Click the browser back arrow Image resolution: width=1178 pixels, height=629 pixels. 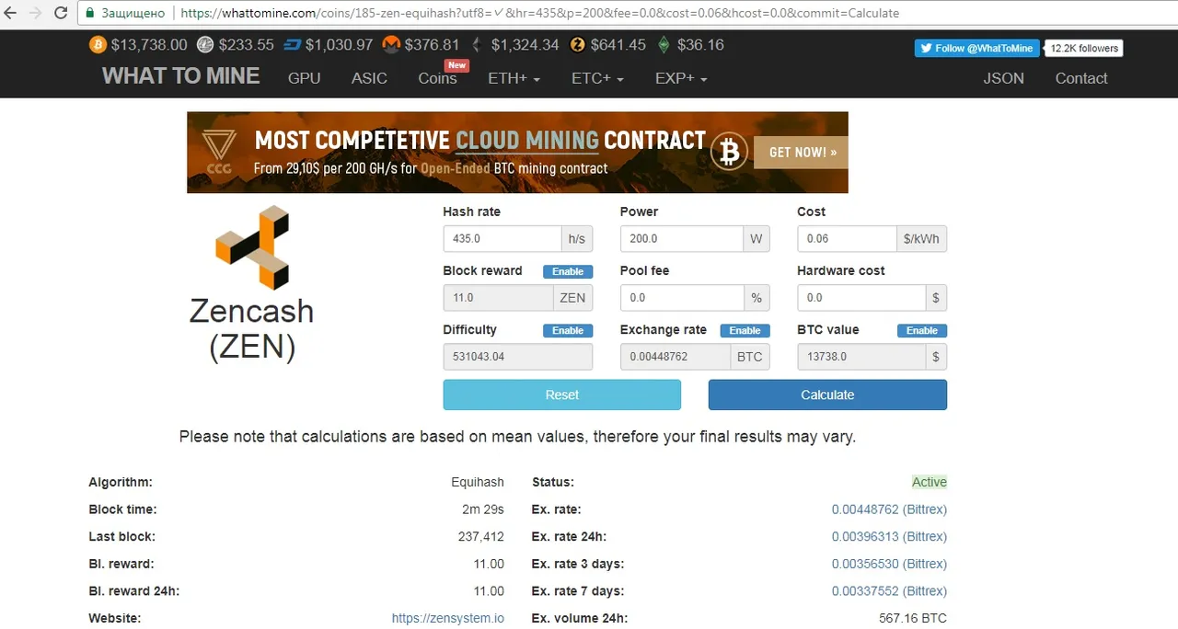click(11, 14)
